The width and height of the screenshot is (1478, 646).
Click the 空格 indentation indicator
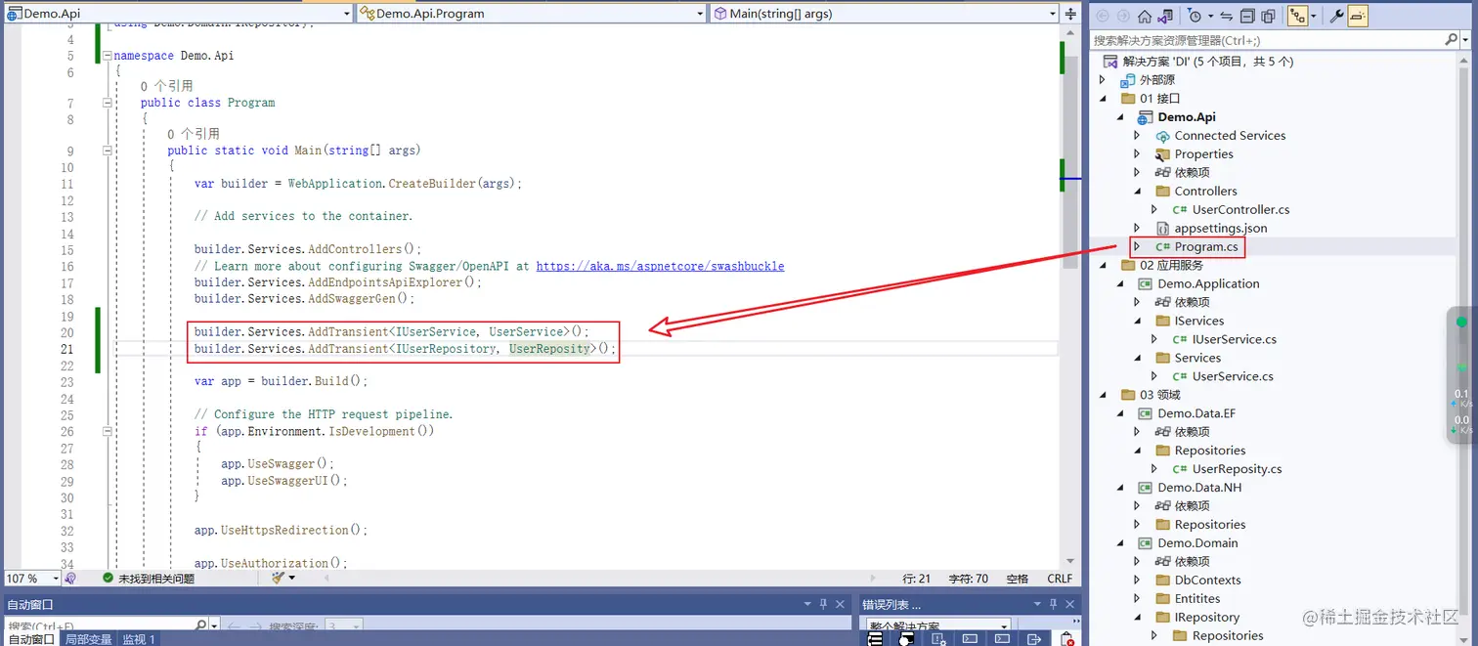tap(1017, 579)
